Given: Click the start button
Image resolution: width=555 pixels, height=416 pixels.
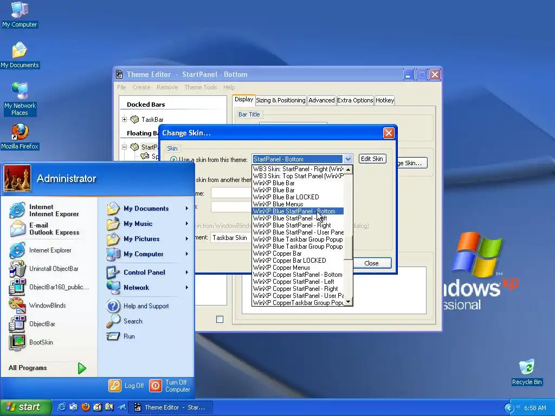Looking at the screenshot, I should pos(26,407).
